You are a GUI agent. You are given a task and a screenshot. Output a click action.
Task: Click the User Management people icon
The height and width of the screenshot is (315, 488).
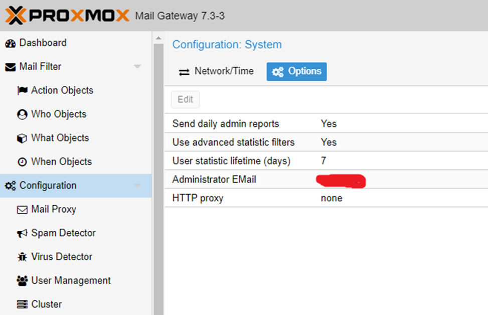pos(22,281)
